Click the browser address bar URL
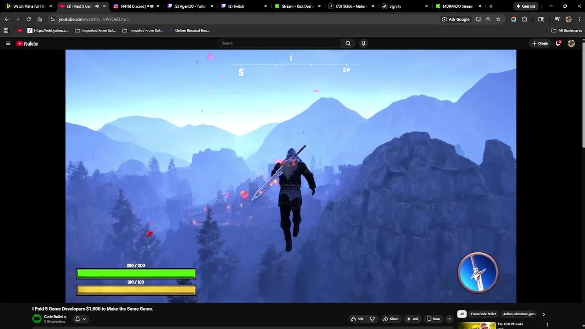 (94, 19)
